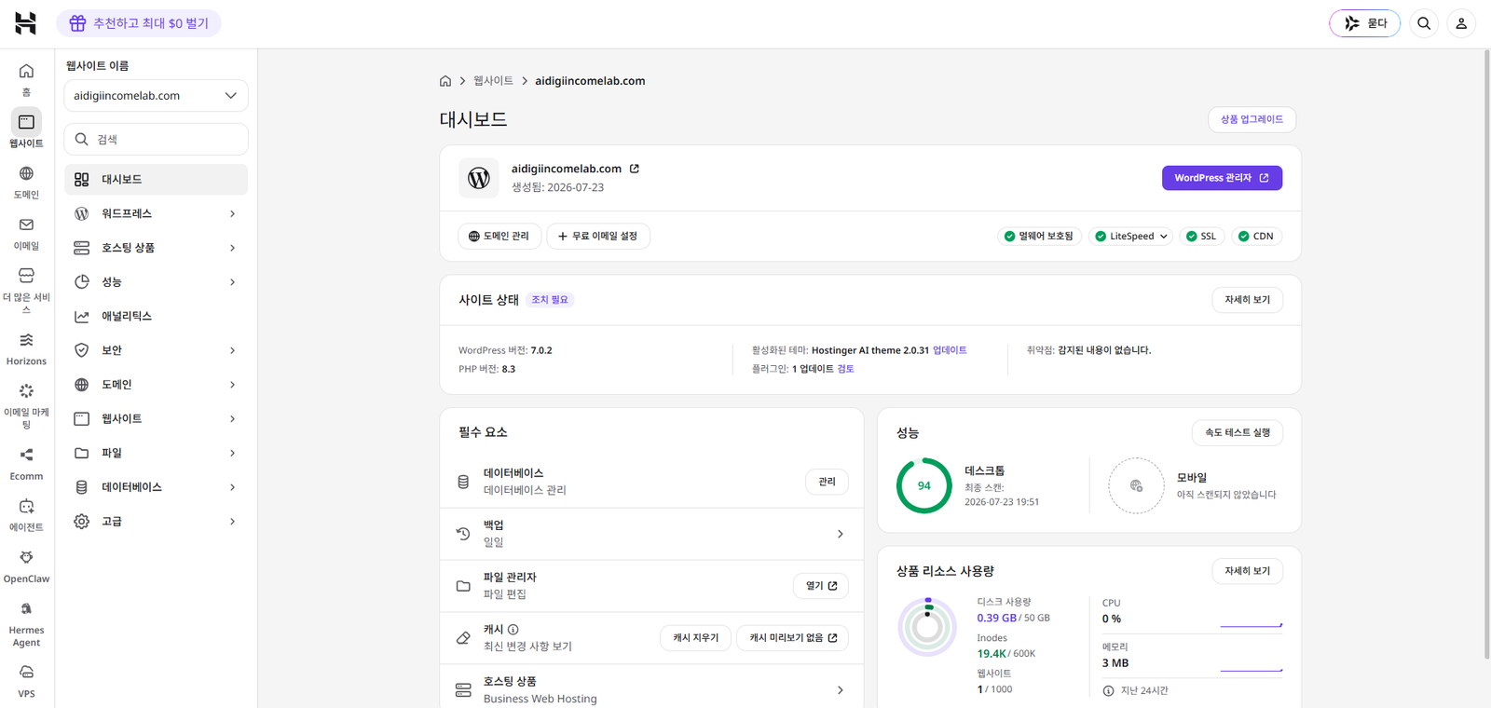
Task: Click the 속도 테스트 실행 button
Action: (x=1237, y=432)
